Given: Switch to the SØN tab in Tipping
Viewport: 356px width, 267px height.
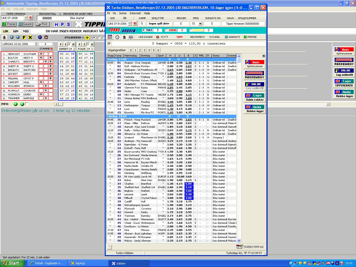Looking at the screenshot, I should click(x=16, y=31).
